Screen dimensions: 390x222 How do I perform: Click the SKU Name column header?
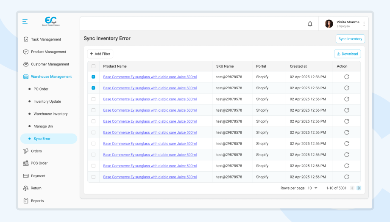coord(225,66)
